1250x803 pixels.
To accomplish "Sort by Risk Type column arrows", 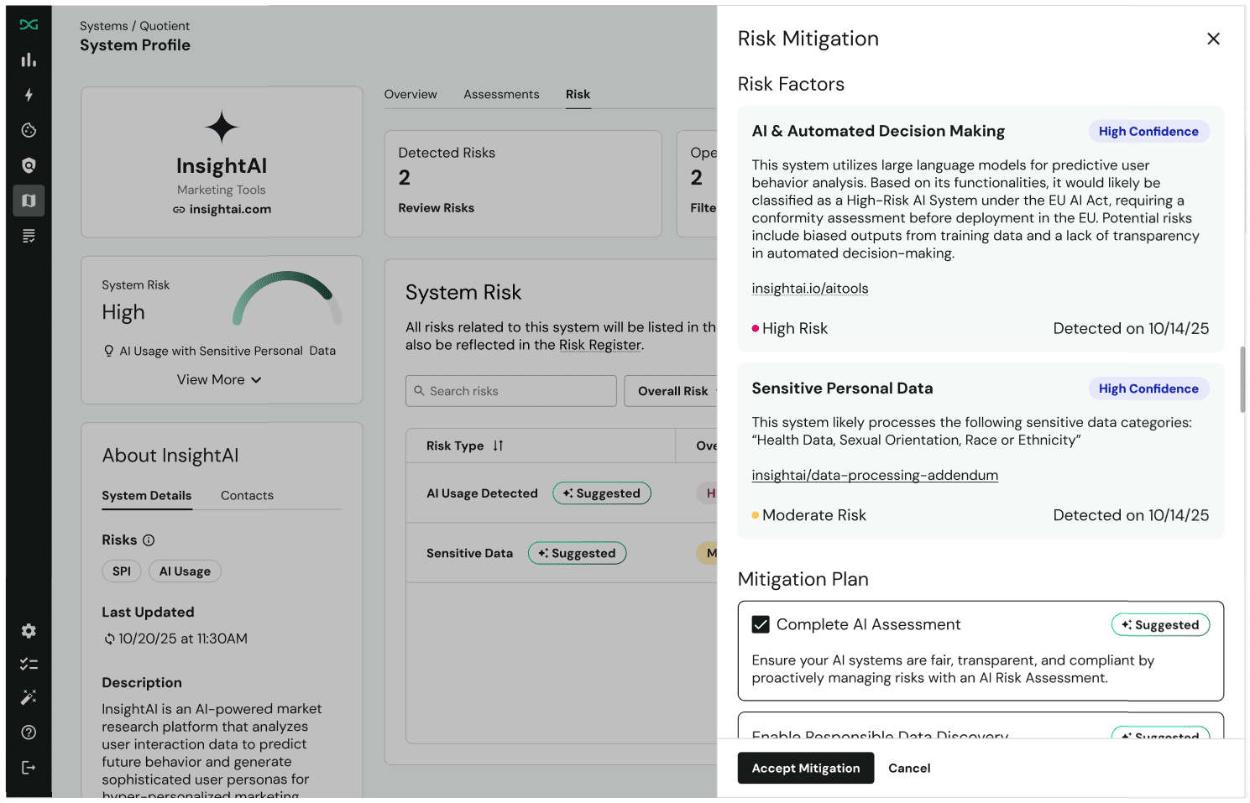I will (498, 446).
